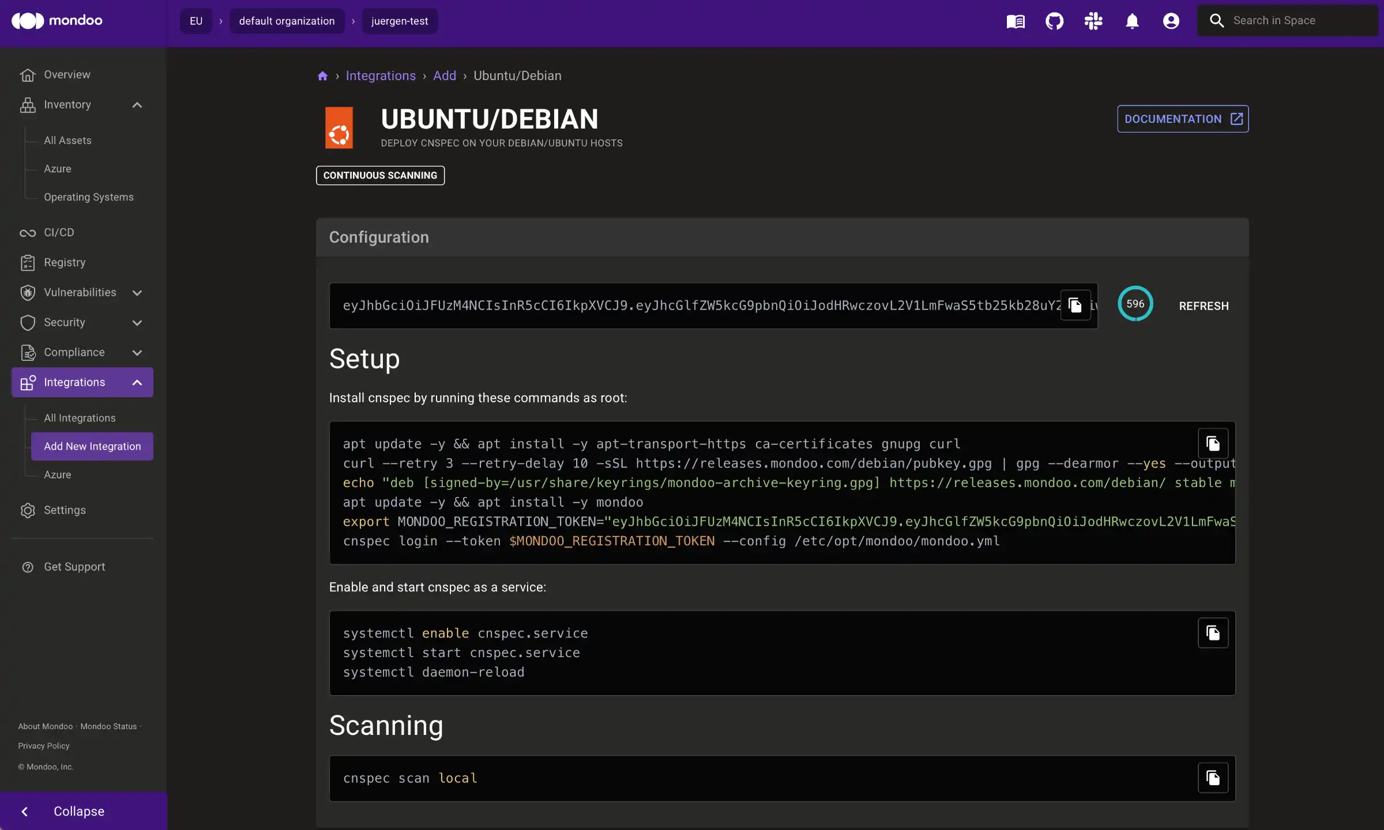Click the Security sidebar shield icon
Image resolution: width=1384 pixels, height=830 pixels.
click(x=28, y=323)
